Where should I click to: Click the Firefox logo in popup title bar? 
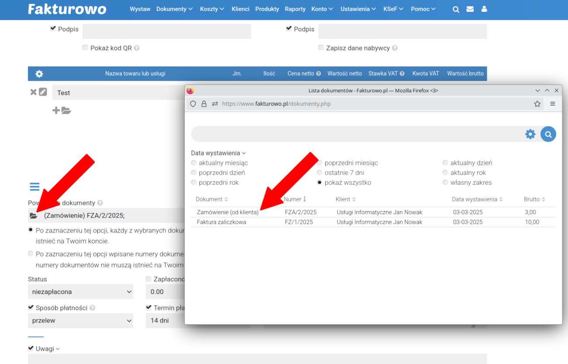pyautogui.click(x=190, y=90)
